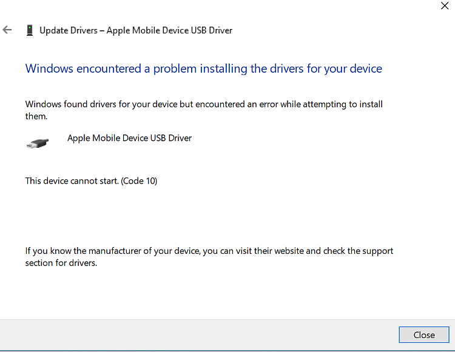The width and height of the screenshot is (455, 352).
Task: Click the word "website" in the help text
Action: 287,251
